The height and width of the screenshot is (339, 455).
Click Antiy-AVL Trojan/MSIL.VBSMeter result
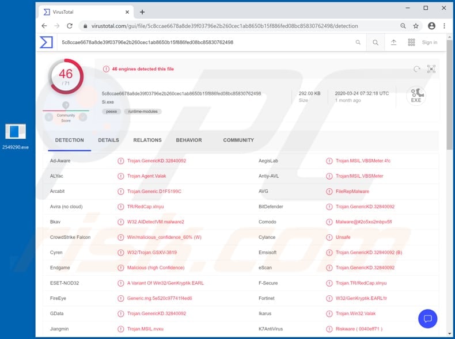pos(359,176)
